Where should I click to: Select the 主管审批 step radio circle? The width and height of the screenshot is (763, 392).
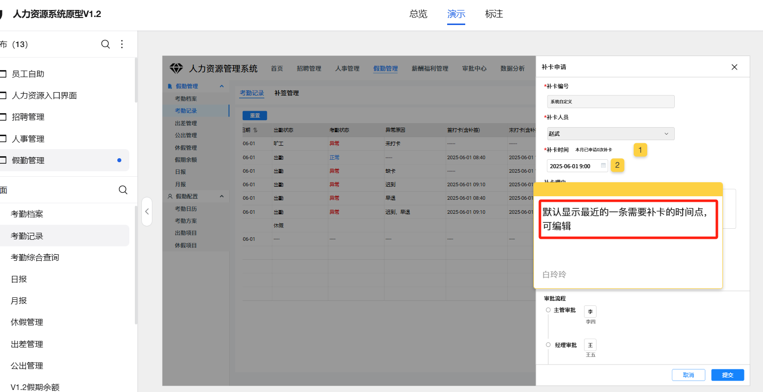[548, 310]
